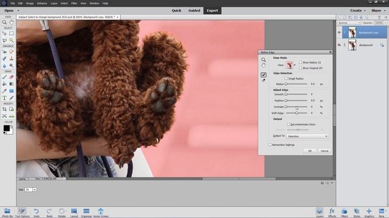Select the Rectangular Marquee tool
Screen dimensions: 389x218
(12, 33)
